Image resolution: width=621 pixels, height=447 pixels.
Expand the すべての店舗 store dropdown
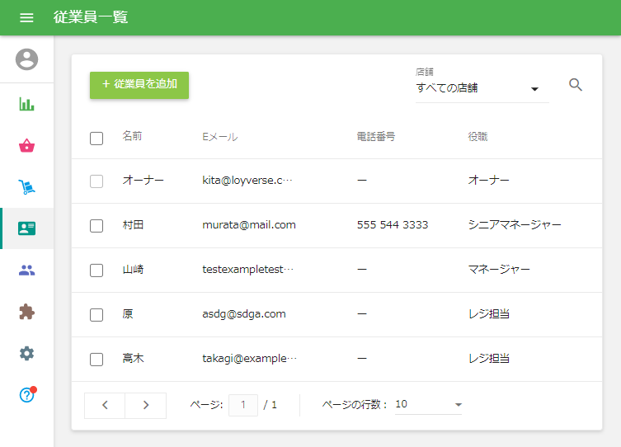pyautogui.click(x=478, y=88)
